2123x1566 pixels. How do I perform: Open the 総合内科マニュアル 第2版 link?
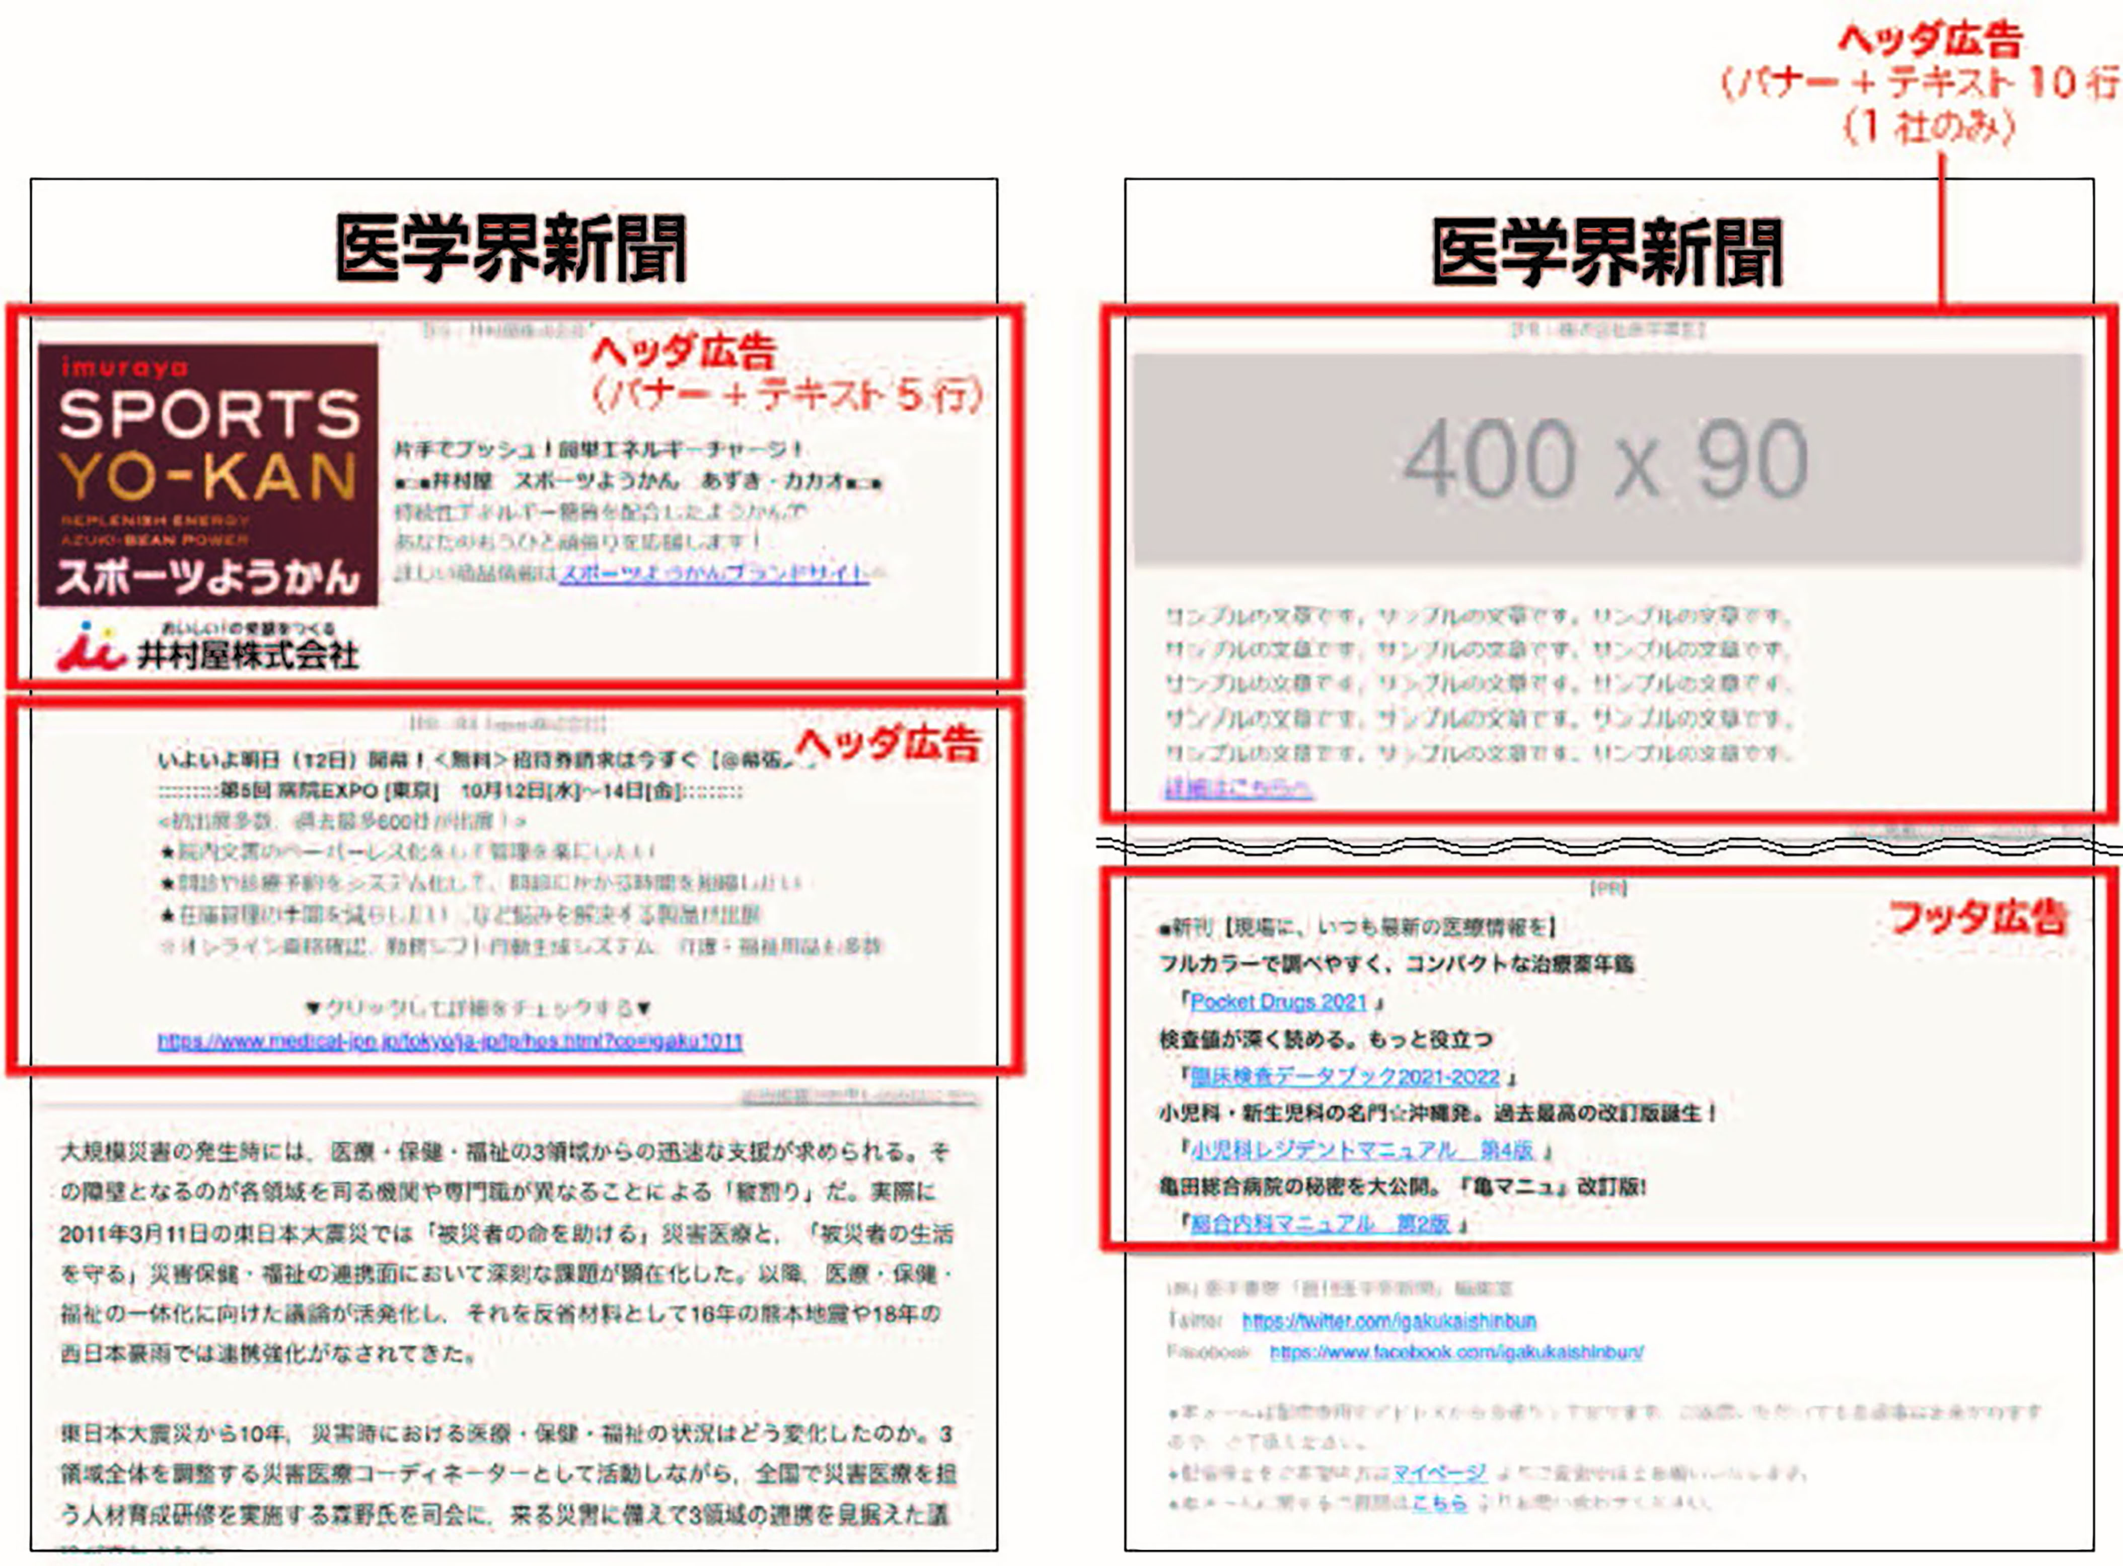click(x=1320, y=1224)
